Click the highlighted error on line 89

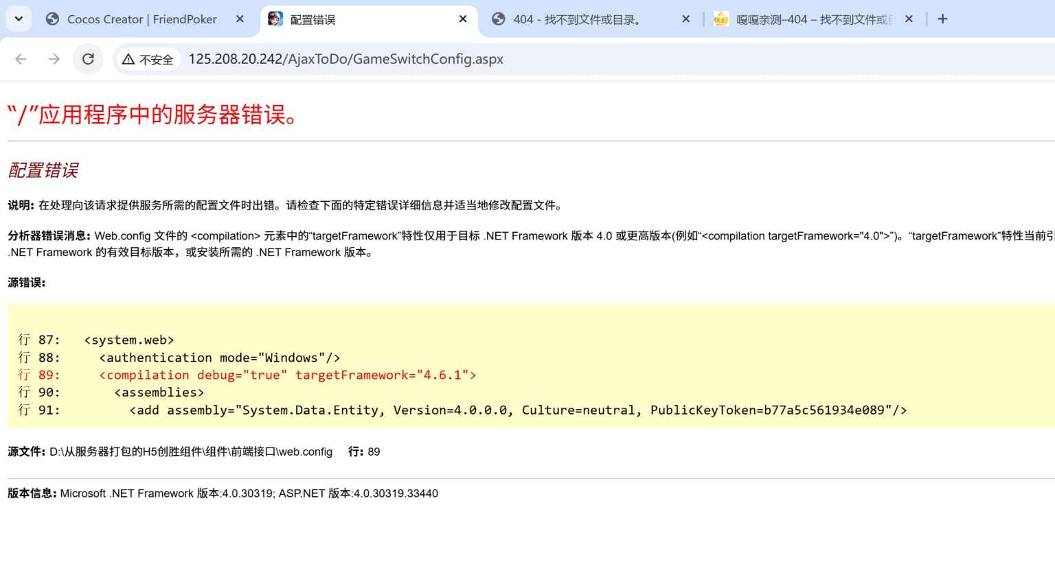tap(287, 375)
